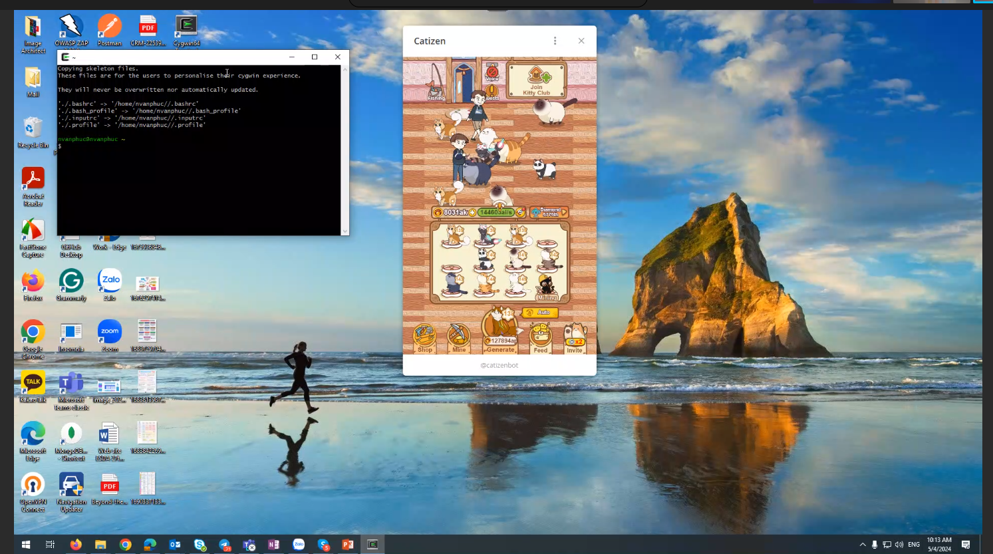
Task: Open the Beyond-the PDF on desktop
Action: pyautogui.click(x=110, y=489)
